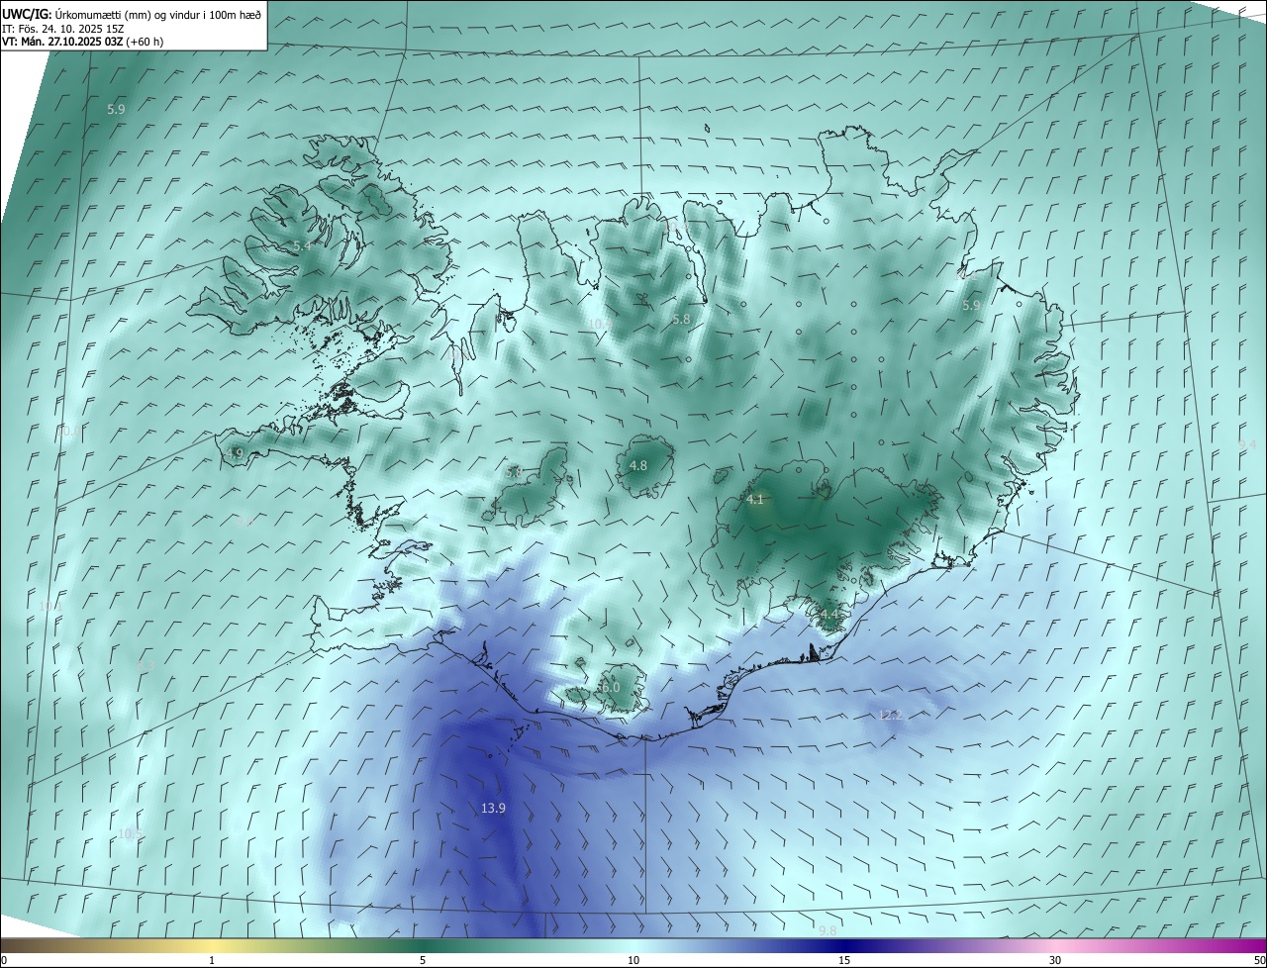Click the colour scale tick label 5
This screenshot has height=968, width=1267.
click(423, 960)
